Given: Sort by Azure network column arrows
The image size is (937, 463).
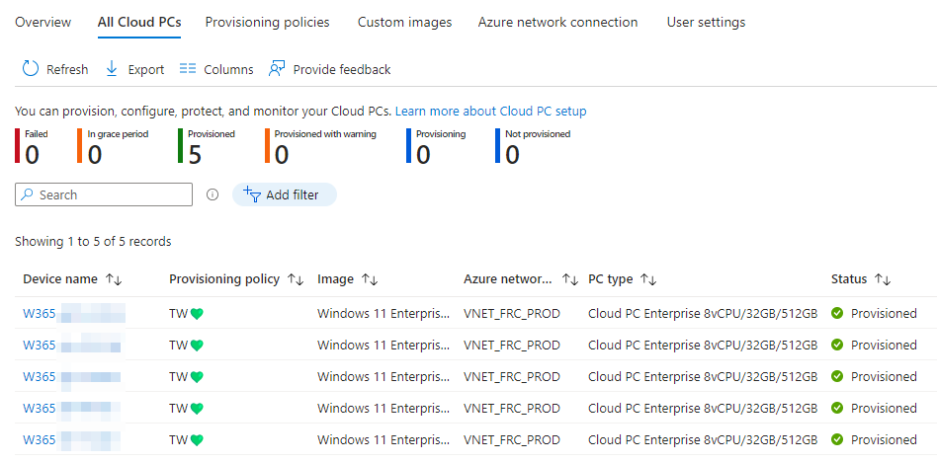Looking at the screenshot, I should click(x=569, y=280).
